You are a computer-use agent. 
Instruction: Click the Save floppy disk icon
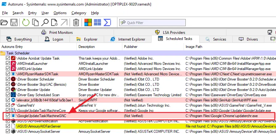pos(14,22)
